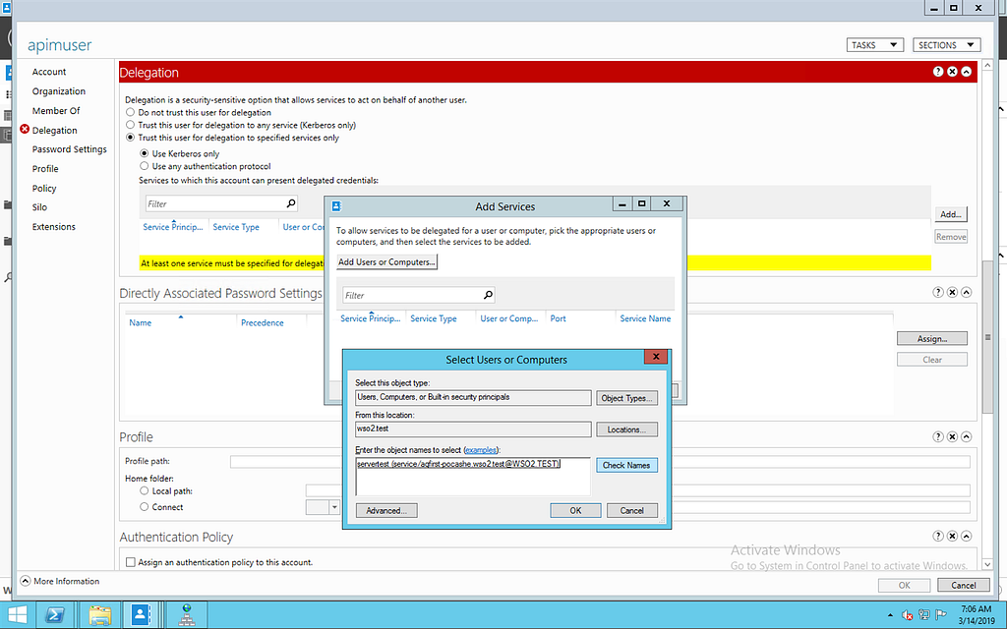Viewport: 1007px width, 629px height.
Task: Click Add button in Delegation section
Action: tap(951, 213)
